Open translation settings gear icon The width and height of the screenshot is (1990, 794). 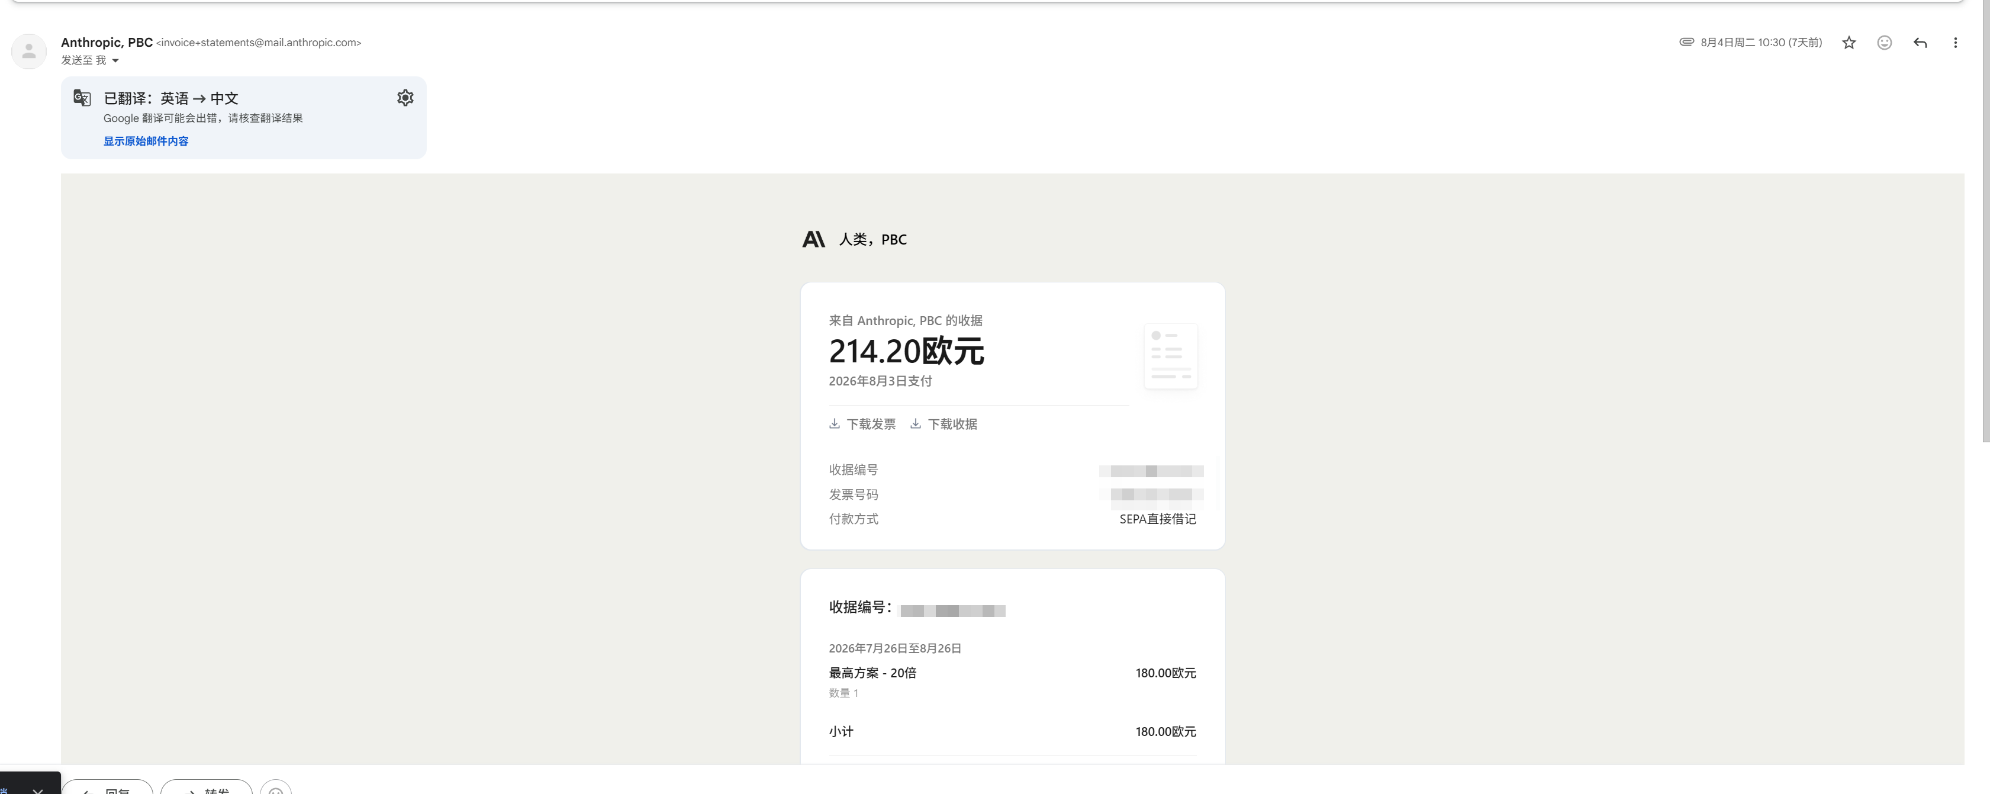405,98
